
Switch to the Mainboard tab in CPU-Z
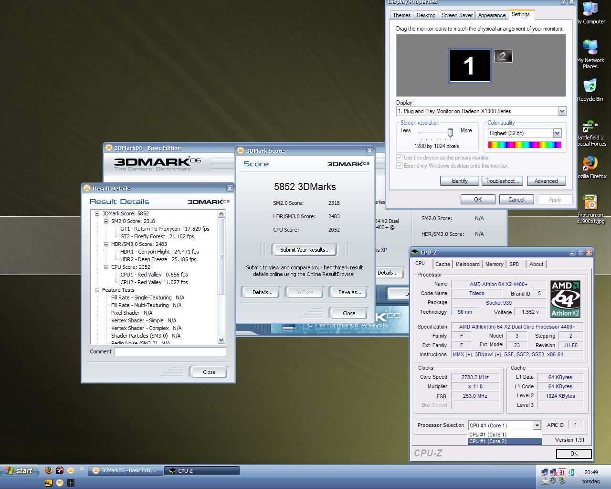tap(467, 264)
